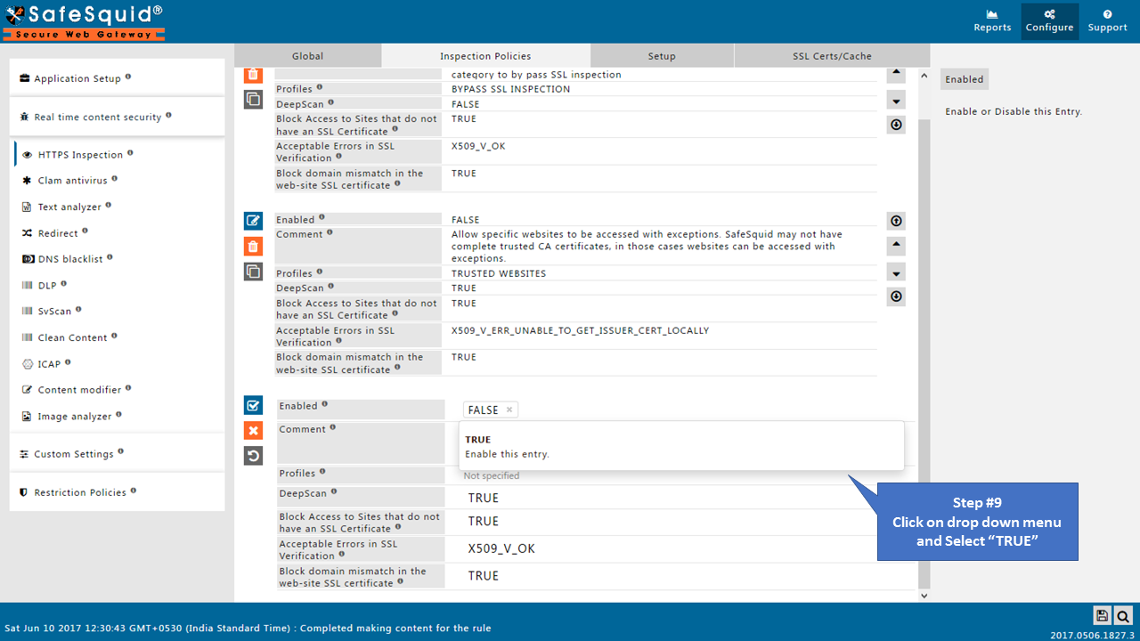Image resolution: width=1140 pixels, height=641 pixels.
Task: Click the reset/undo icon for the new entry
Action: click(x=253, y=456)
